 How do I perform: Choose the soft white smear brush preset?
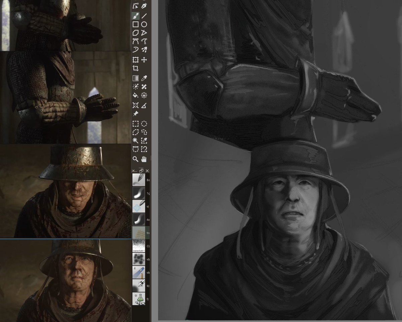139,193
